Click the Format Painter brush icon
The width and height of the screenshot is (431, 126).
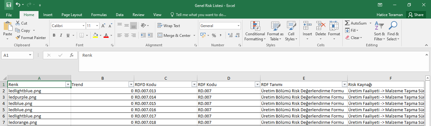[x=18, y=38]
